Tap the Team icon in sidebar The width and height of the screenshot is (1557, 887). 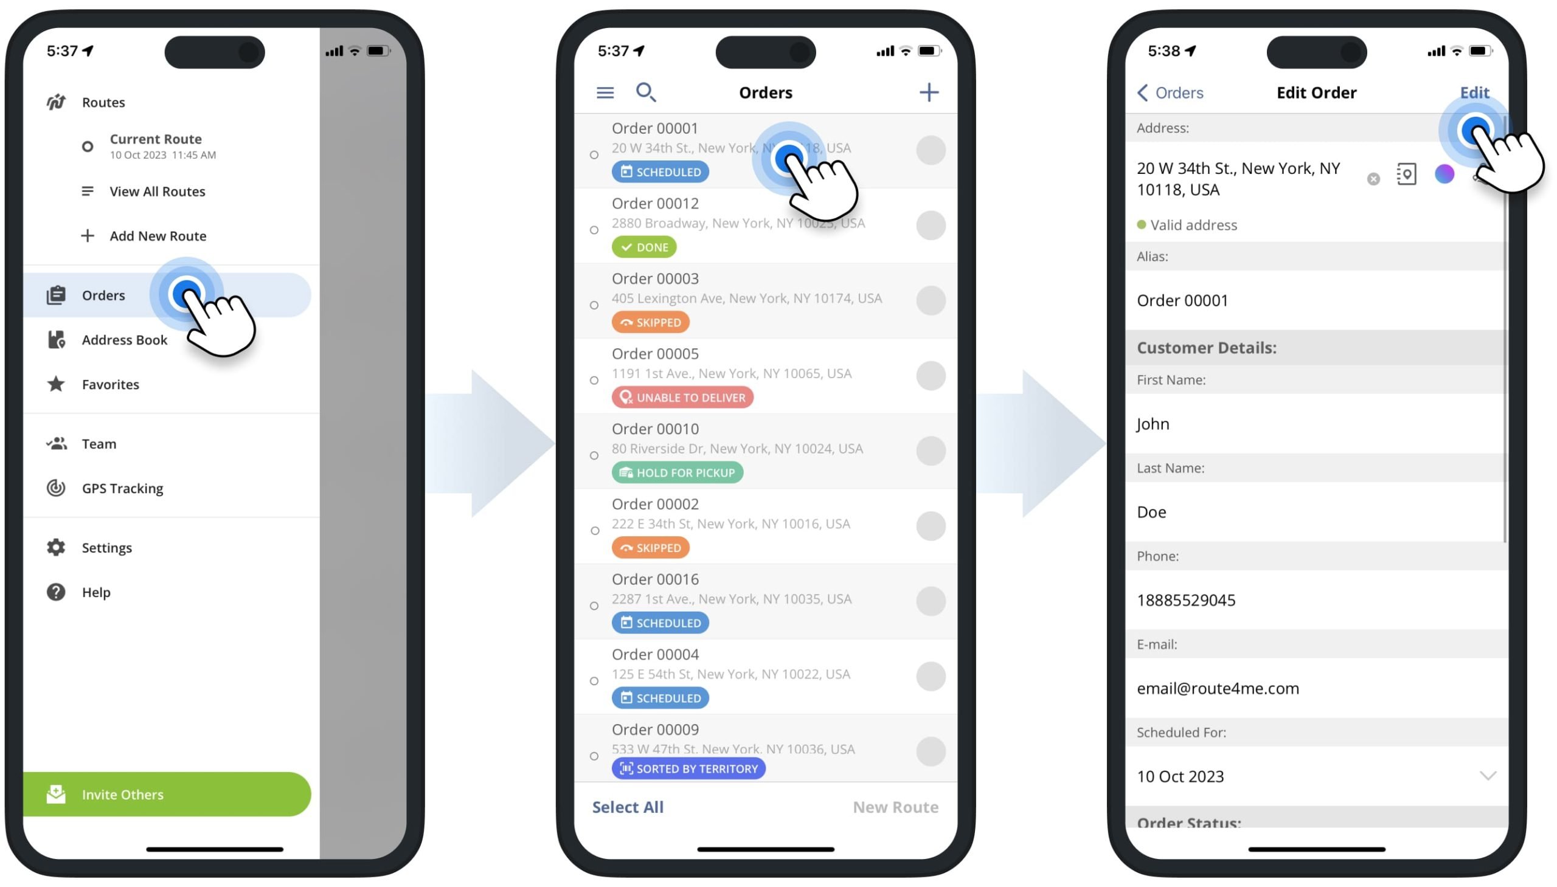click(x=57, y=444)
